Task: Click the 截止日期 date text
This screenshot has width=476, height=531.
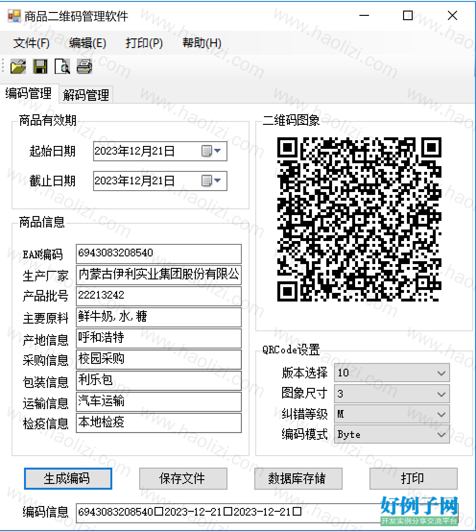Action: tap(134, 181)
